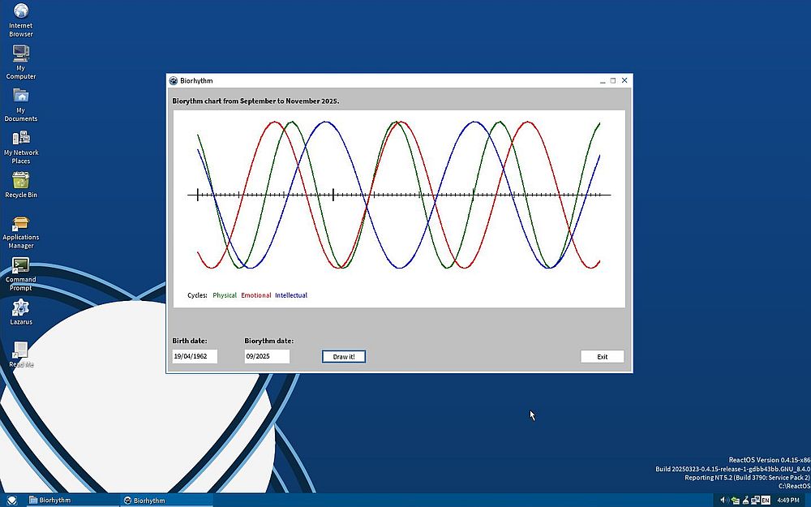The image size is (811, 507).
Task: Open the Read Me file icon
Action: click(x=21, y=350)
